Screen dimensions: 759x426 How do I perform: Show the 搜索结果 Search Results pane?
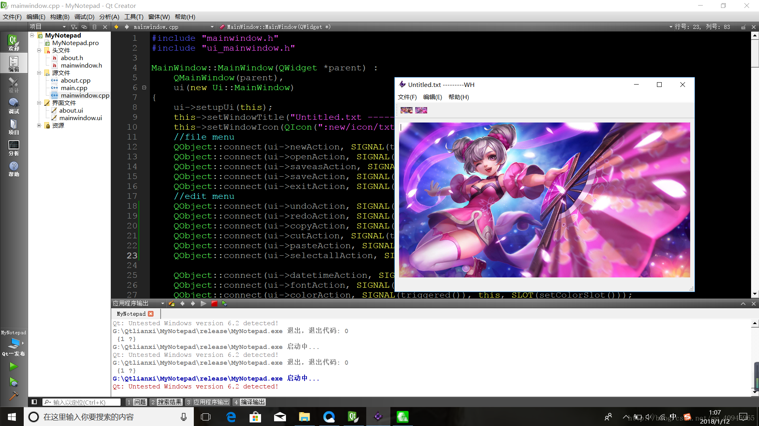pyautogui.click(x=166, y=402)
